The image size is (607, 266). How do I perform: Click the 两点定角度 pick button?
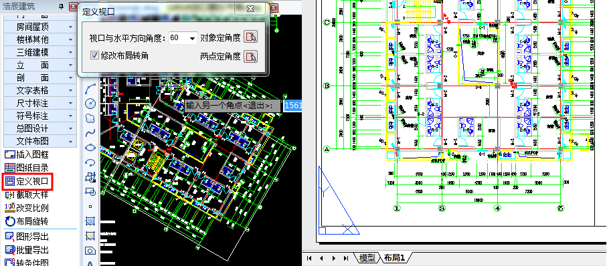(x=251, y=56)
